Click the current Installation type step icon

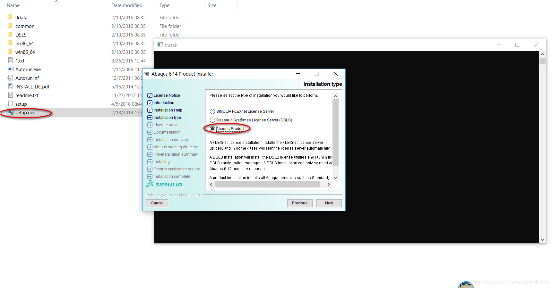pyautogui.click(x=150, y=118)
